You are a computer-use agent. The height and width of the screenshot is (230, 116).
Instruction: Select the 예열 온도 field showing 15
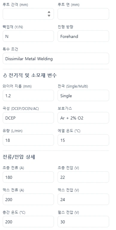pyautogui.click(x=83, y=140)
